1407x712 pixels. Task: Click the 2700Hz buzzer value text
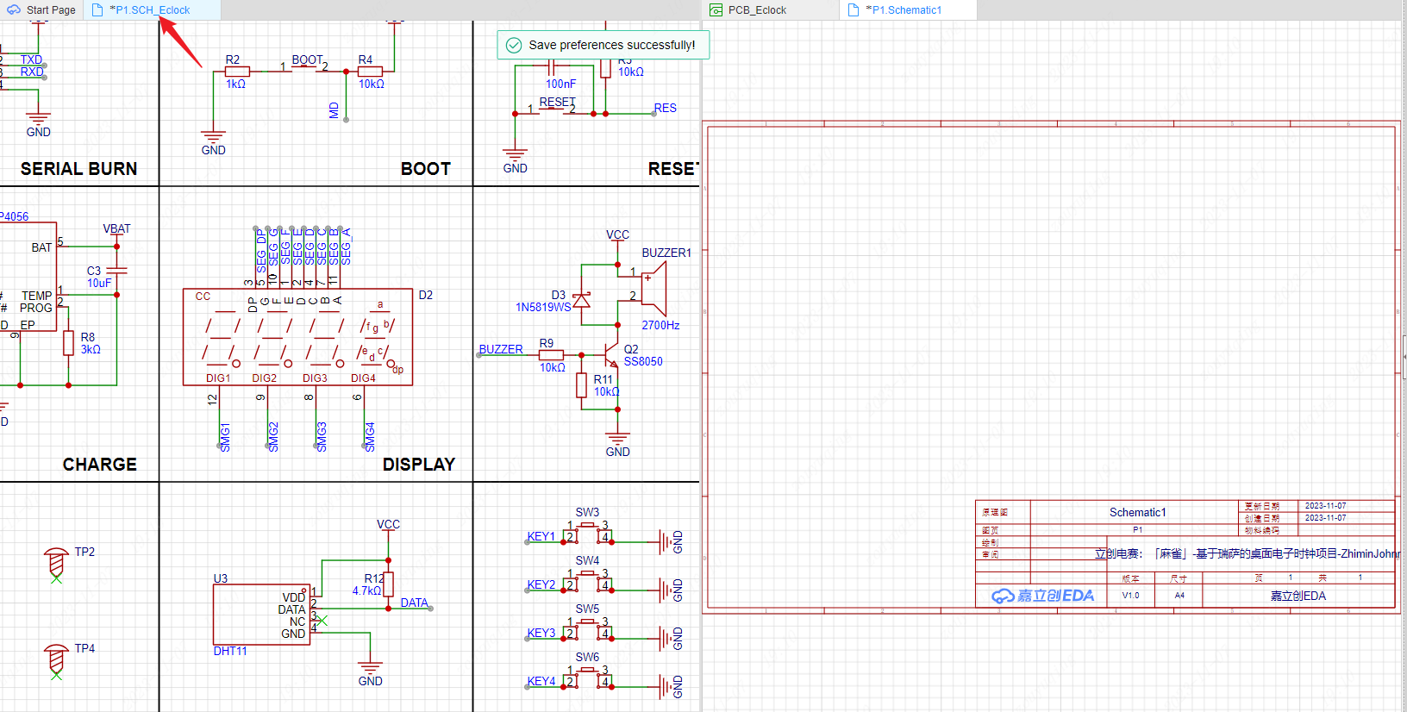click(x=660, y=325)
